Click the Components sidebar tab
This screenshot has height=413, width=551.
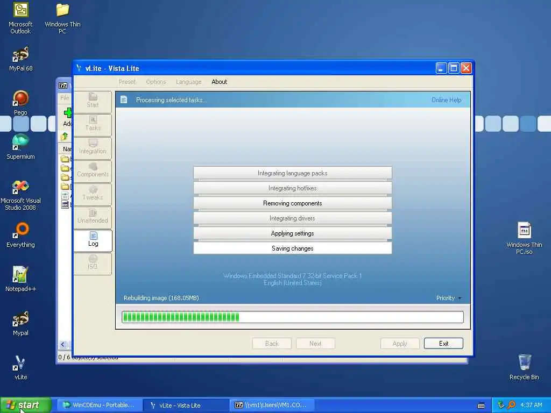[93, 170]
